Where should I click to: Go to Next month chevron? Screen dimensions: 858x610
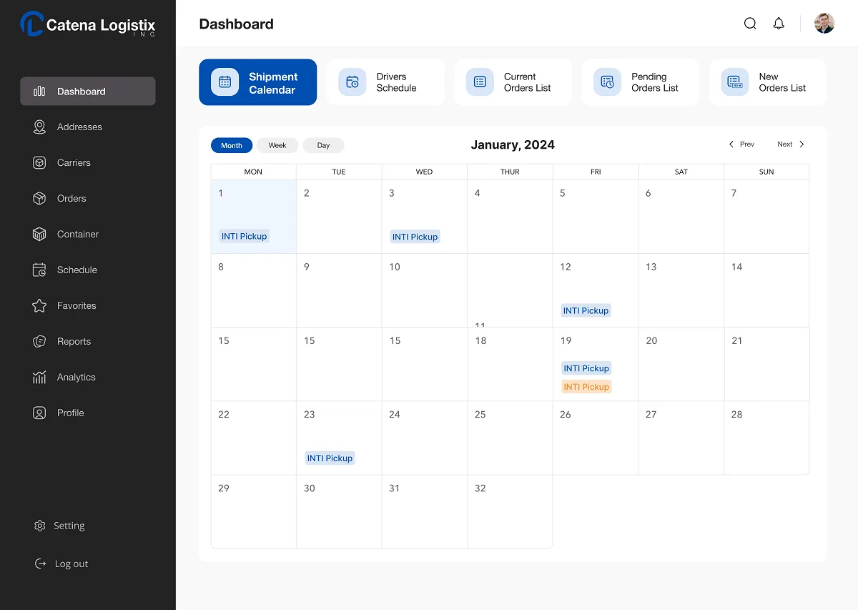tap(802, 144)
